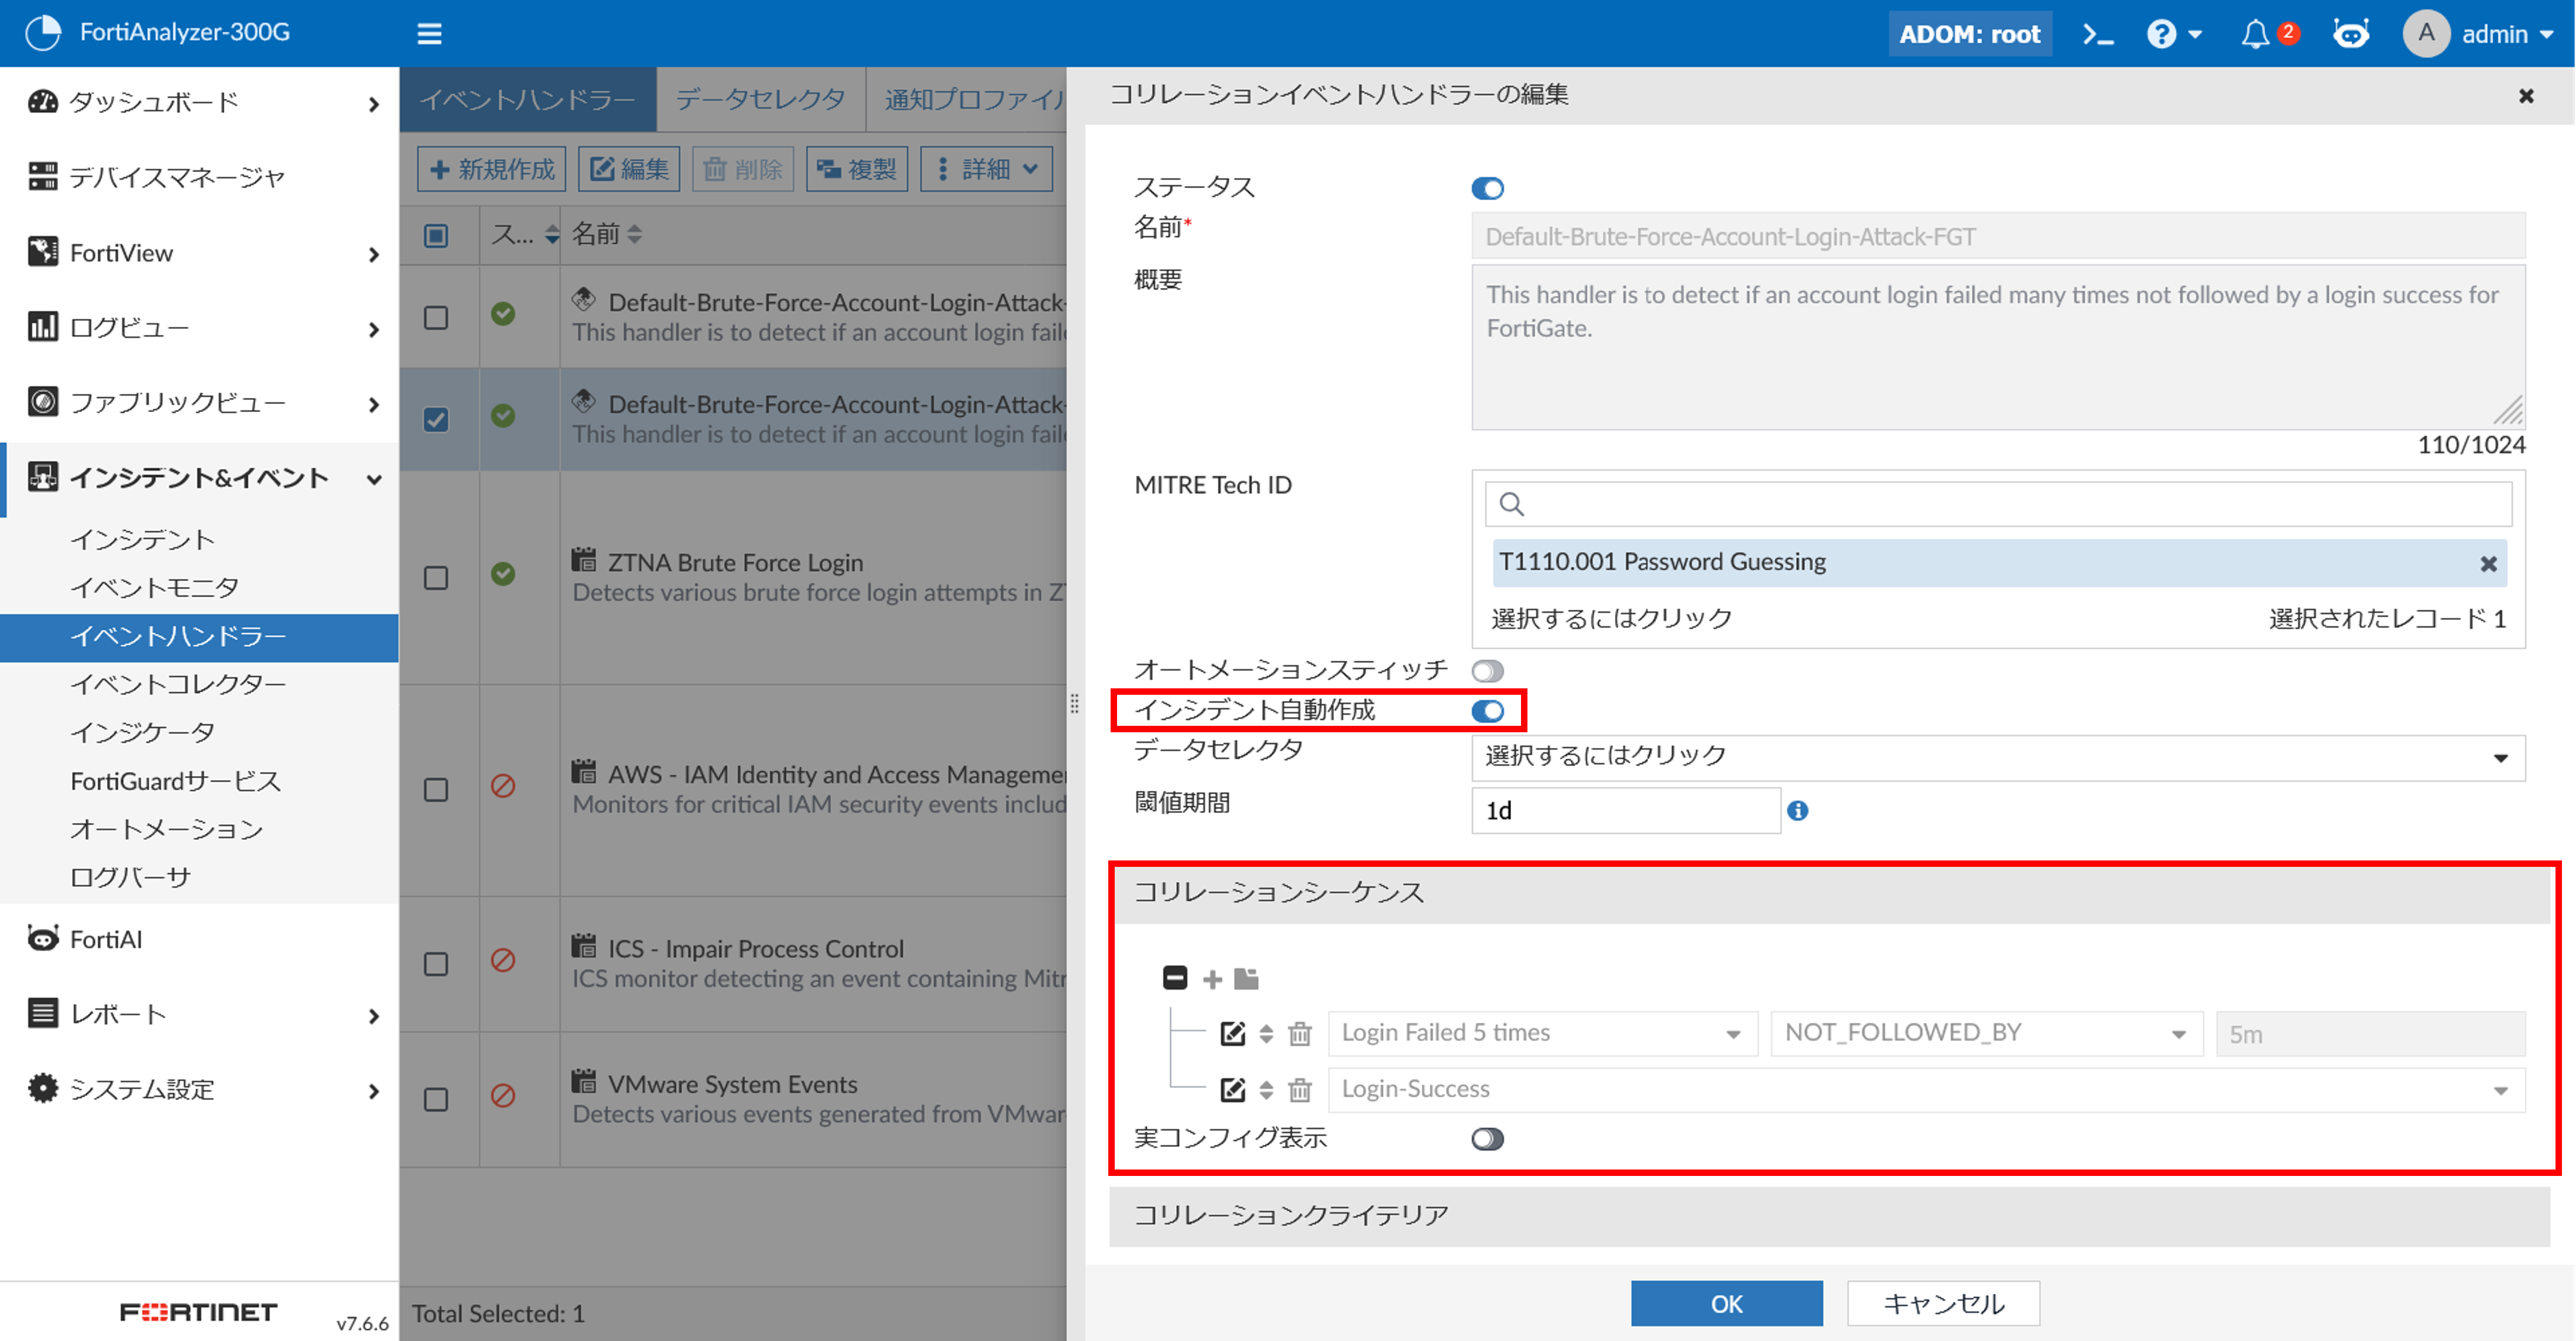Delete the Login-Success sequence row
This screenshot has width=2576, height=1341.
[x=1299, y=1090]
